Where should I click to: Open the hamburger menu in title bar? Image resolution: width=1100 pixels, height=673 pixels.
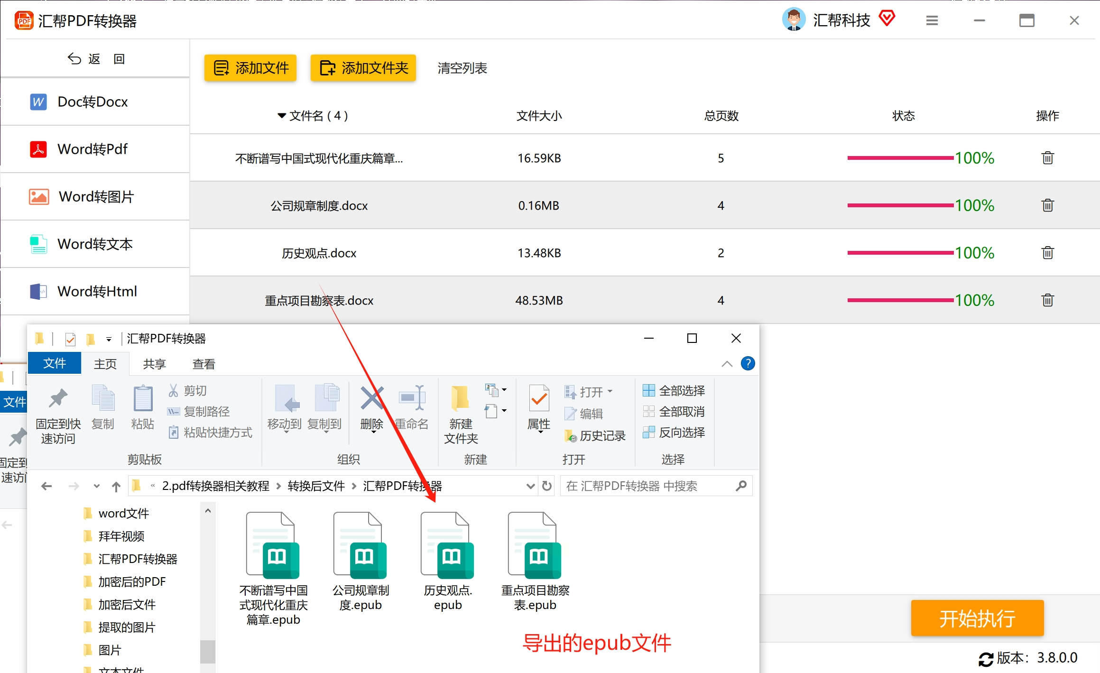(x=932, y=20)
